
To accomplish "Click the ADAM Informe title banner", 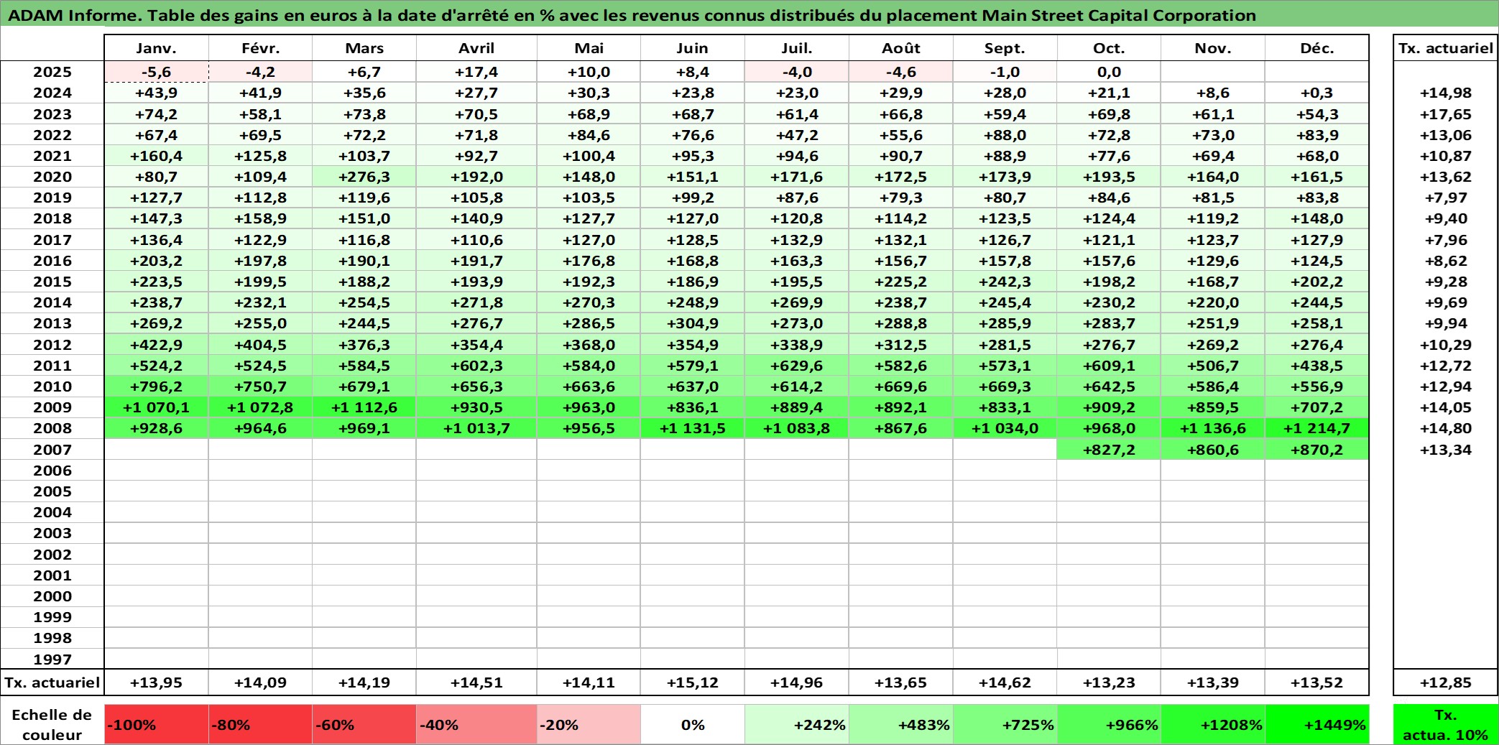I will [749, 14].
